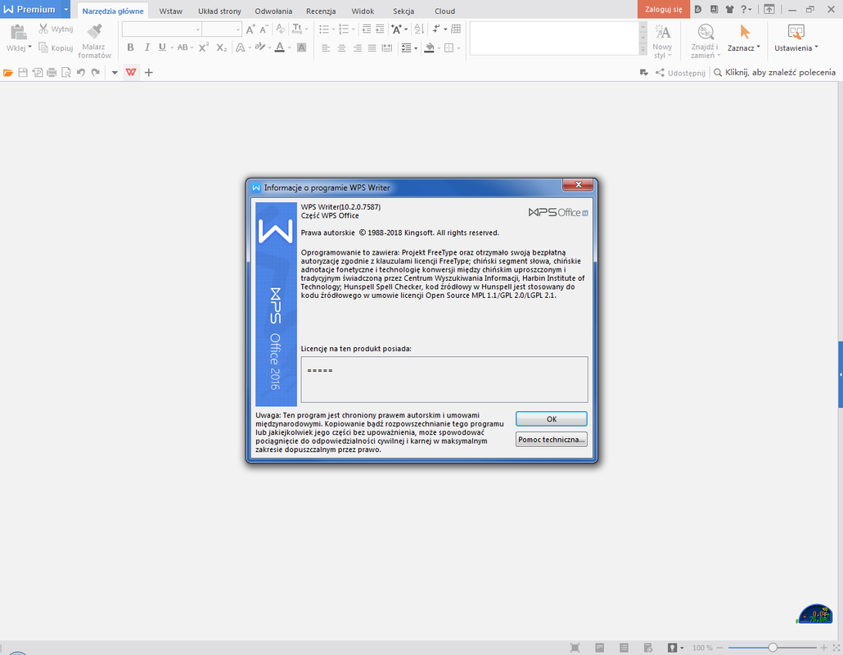Click the print icon in quick toolbar
843x655 pixels.
[52, 73]
